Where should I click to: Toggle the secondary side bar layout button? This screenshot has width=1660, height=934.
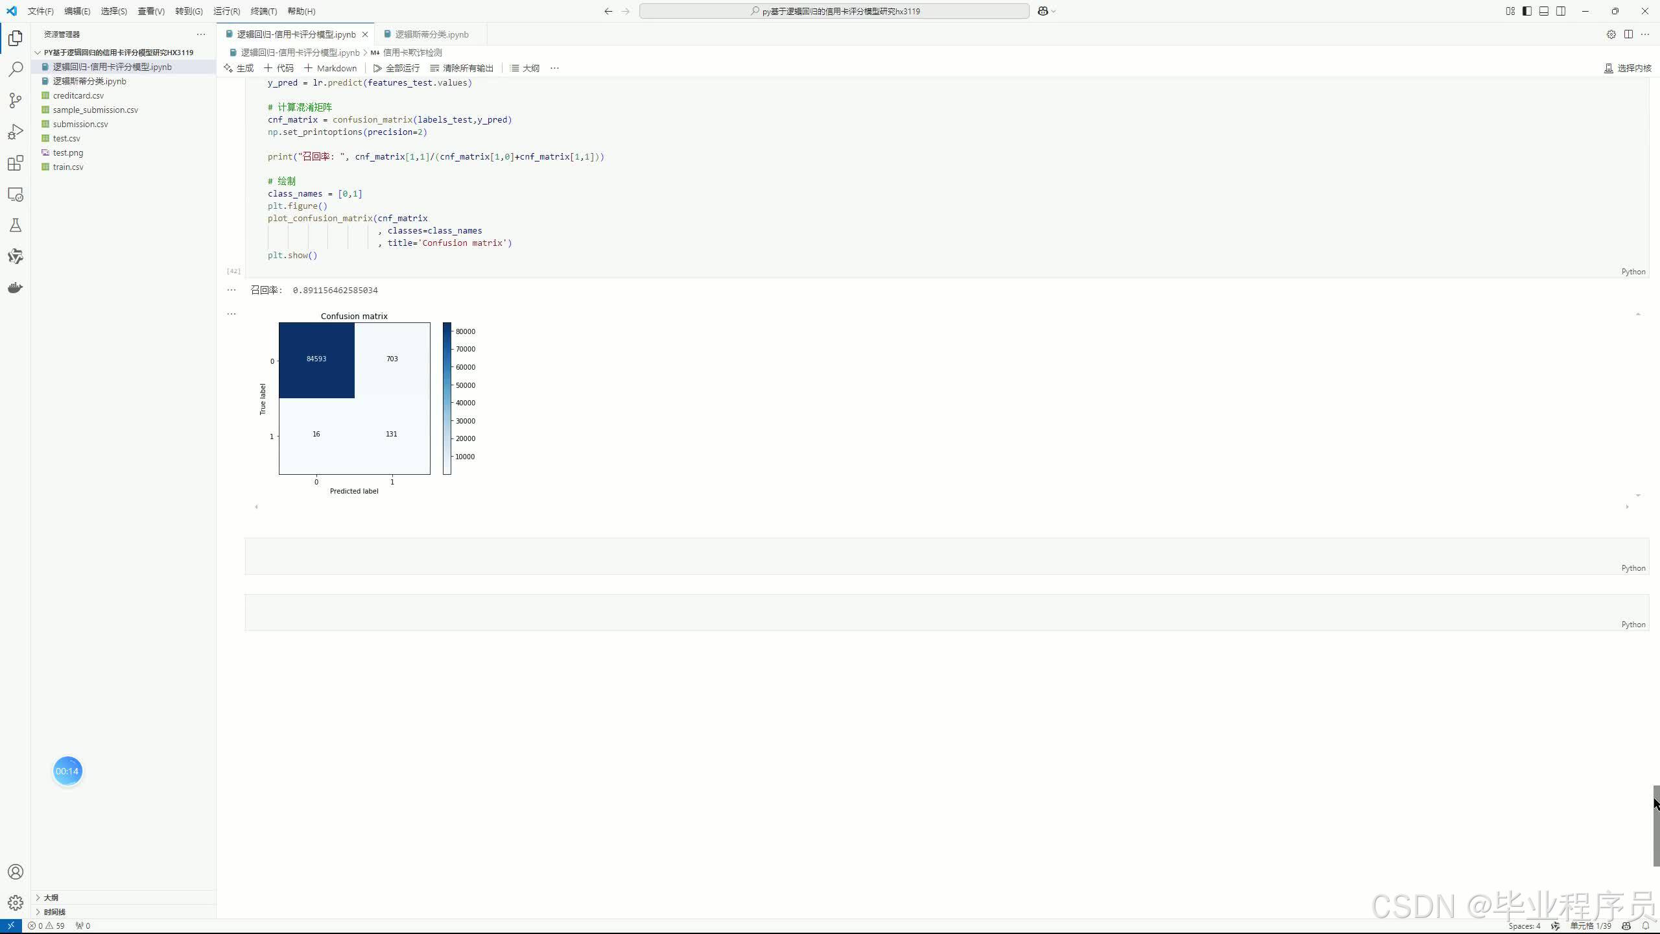[1561, 11]
